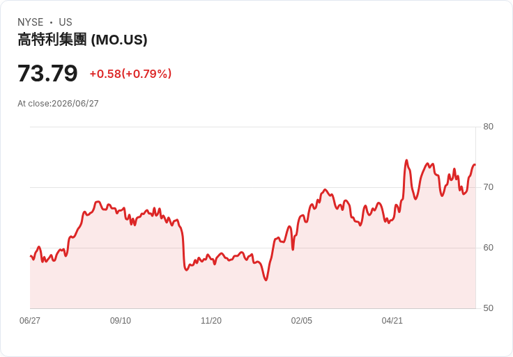Click the 70 price axis label

pos(488,187)
